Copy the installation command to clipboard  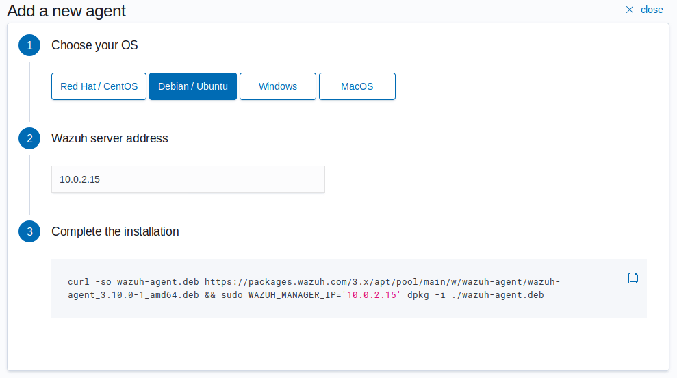coord(633,278)
